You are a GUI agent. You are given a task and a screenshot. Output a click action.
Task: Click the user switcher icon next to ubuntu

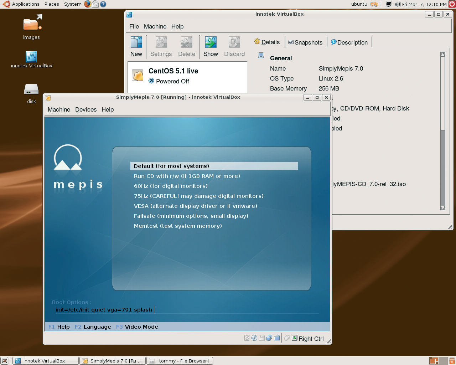click(374, 4)
